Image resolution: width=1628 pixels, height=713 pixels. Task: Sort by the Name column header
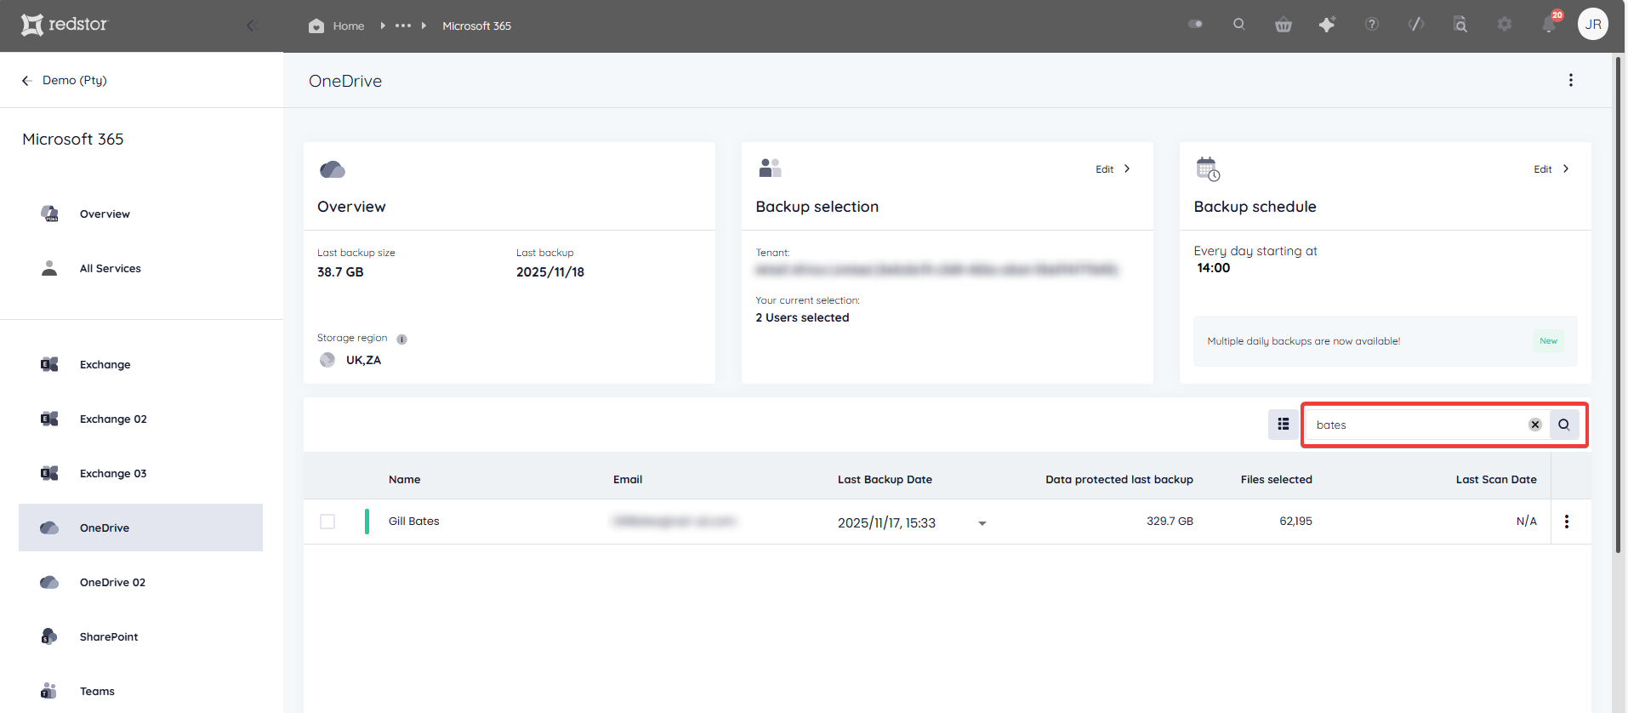[404, 479]
